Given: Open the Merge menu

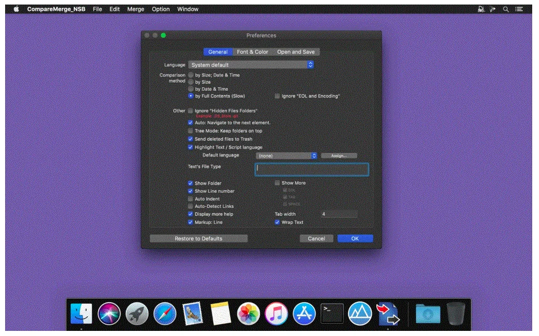Looking at the screenshot, I should coord(135,9).
